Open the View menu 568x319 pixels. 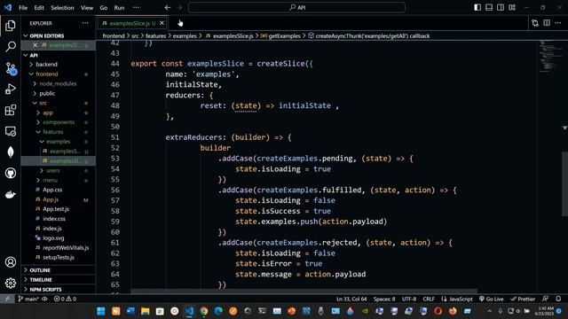tap(87, 8)
